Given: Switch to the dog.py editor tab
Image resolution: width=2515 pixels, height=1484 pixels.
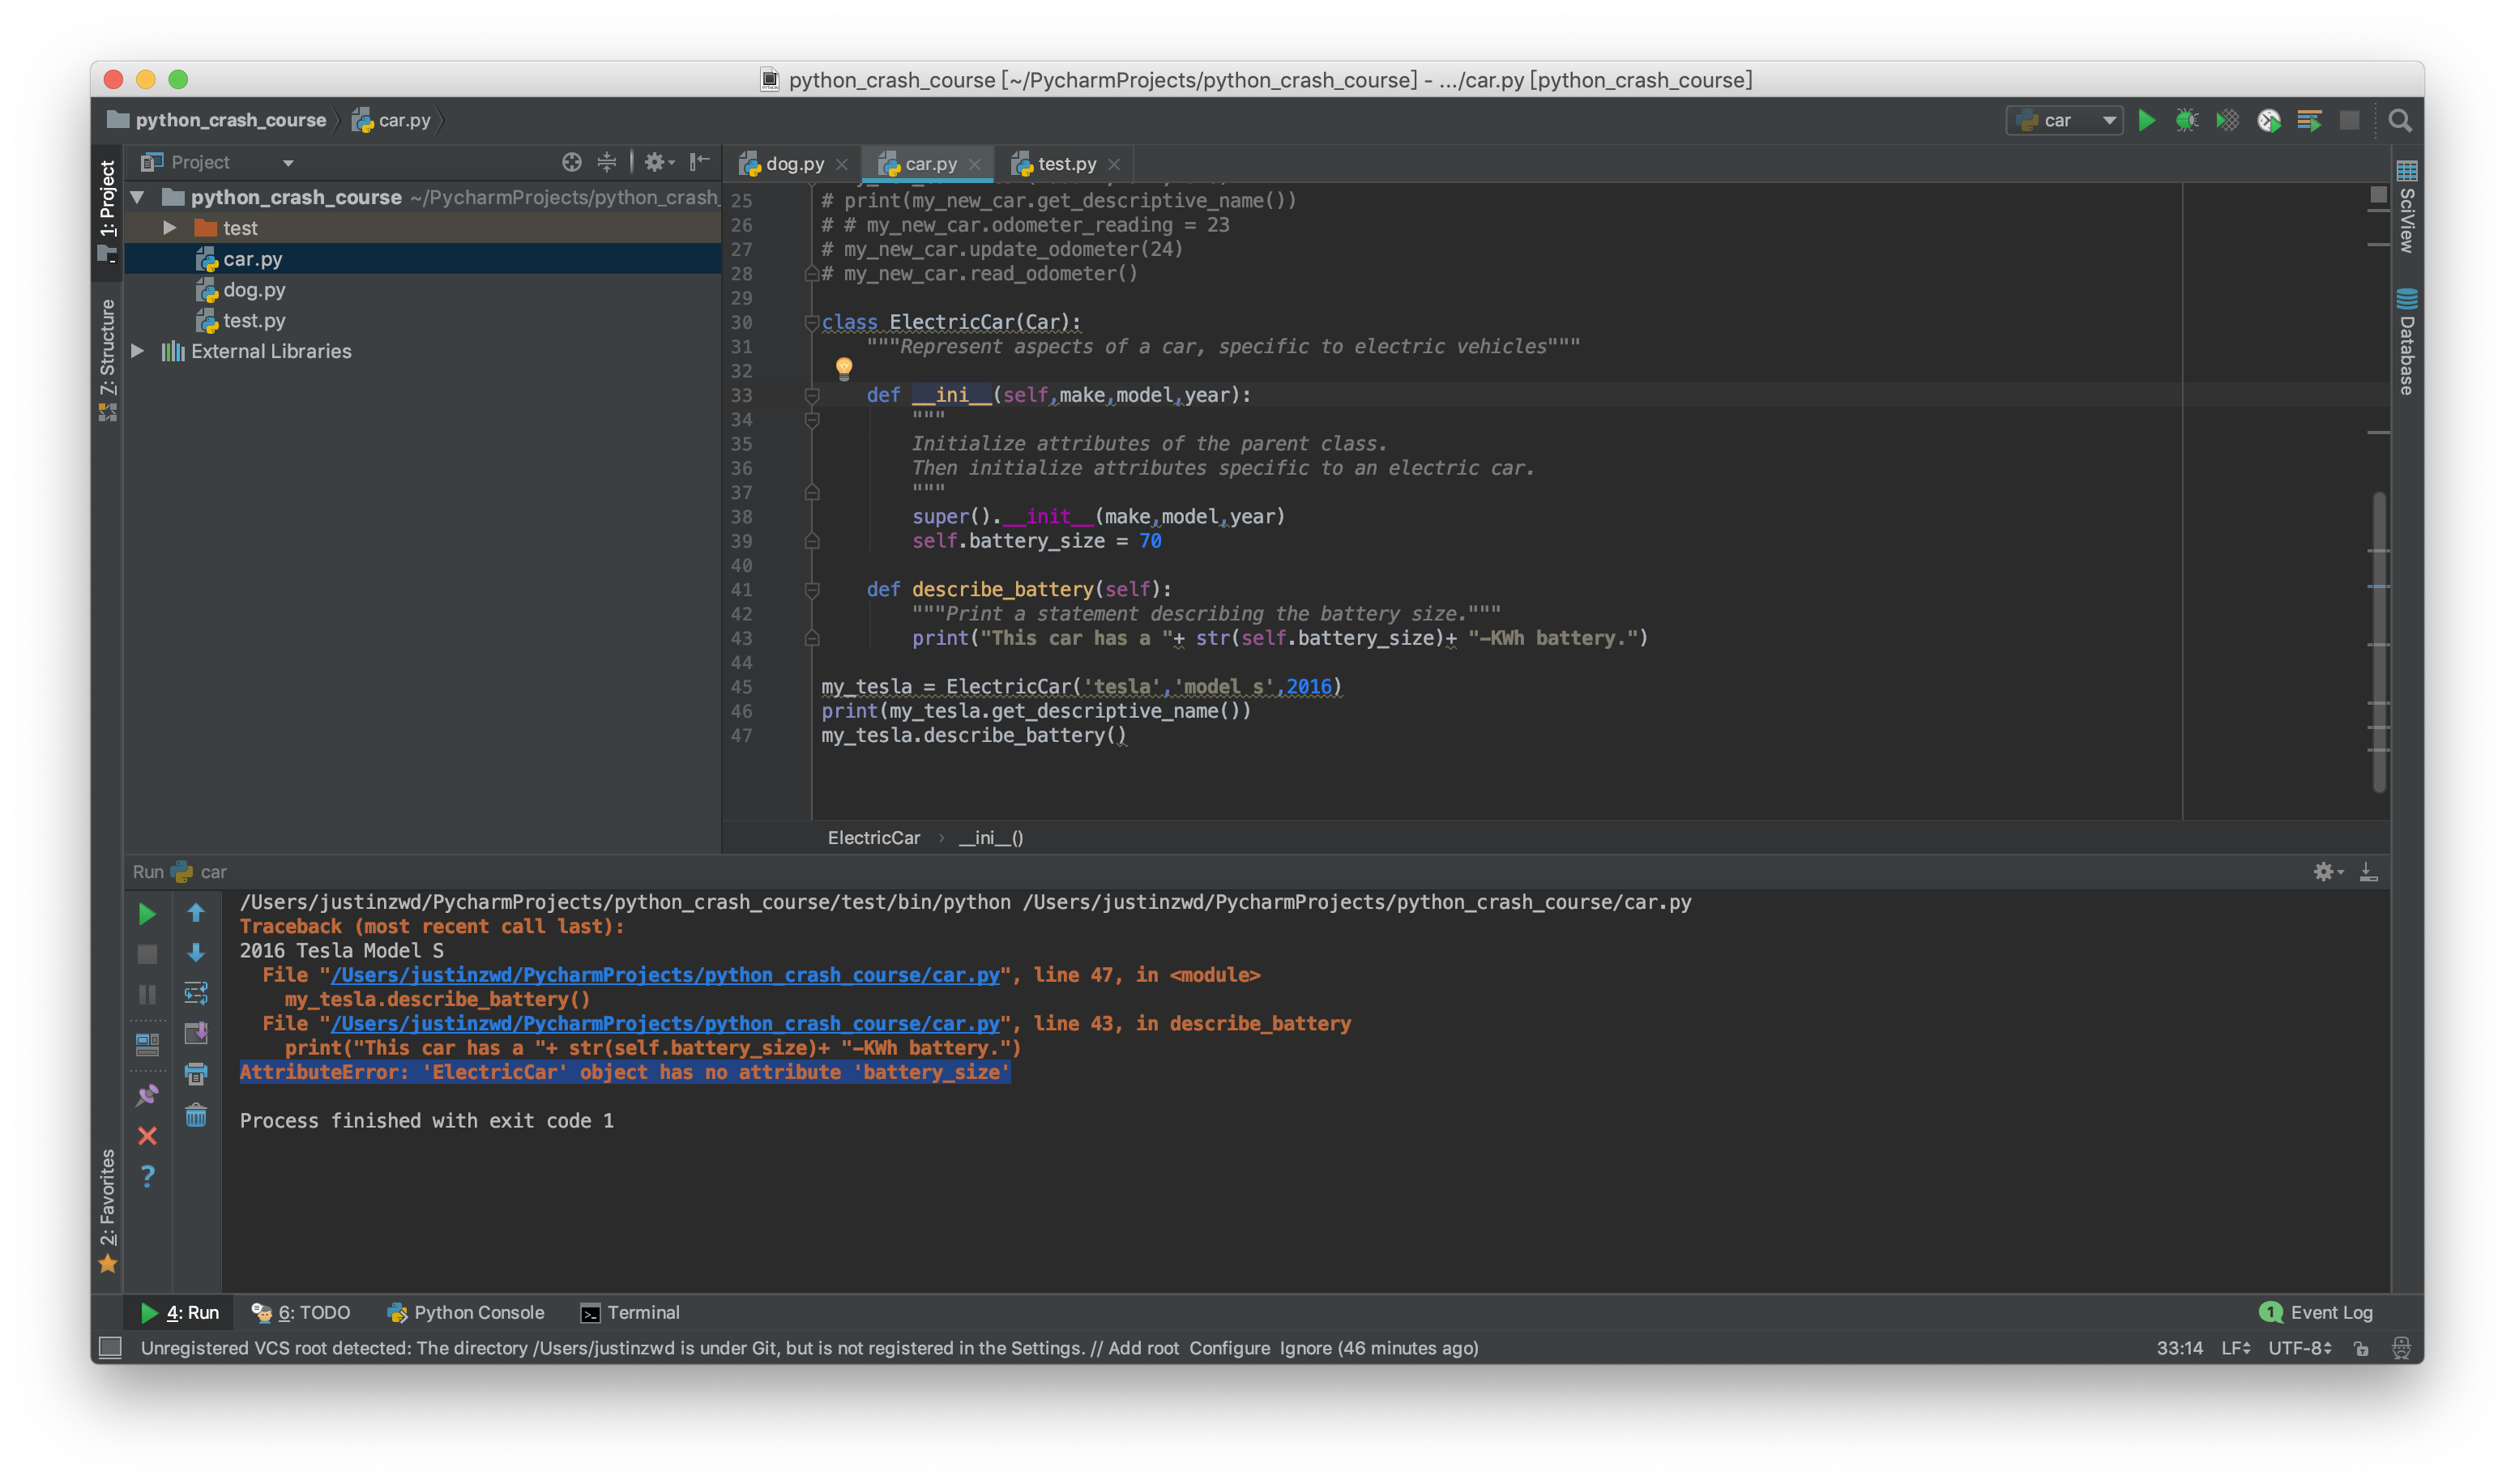Looking at the screenshot, I should (793, 164).
